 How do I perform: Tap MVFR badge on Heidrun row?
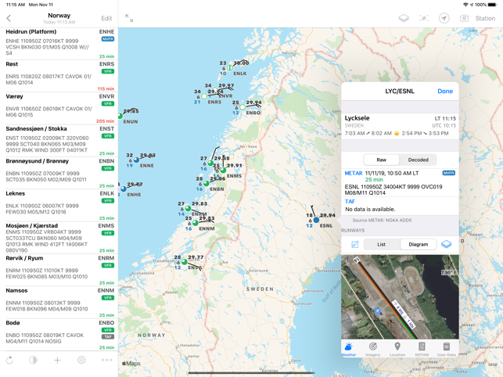[108, 39]
